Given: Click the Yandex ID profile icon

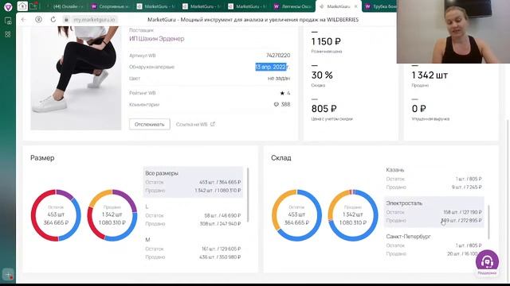Looking at the screenshot, I should [x=38, y=19].
